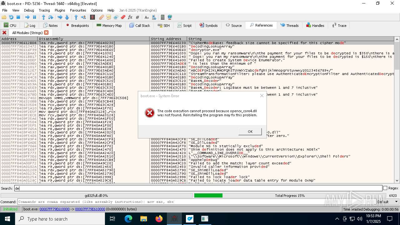400x225 pixels.
Task: Click the references list vertical scrollbar
Action: pyautogui.click(x=397, y=109)
